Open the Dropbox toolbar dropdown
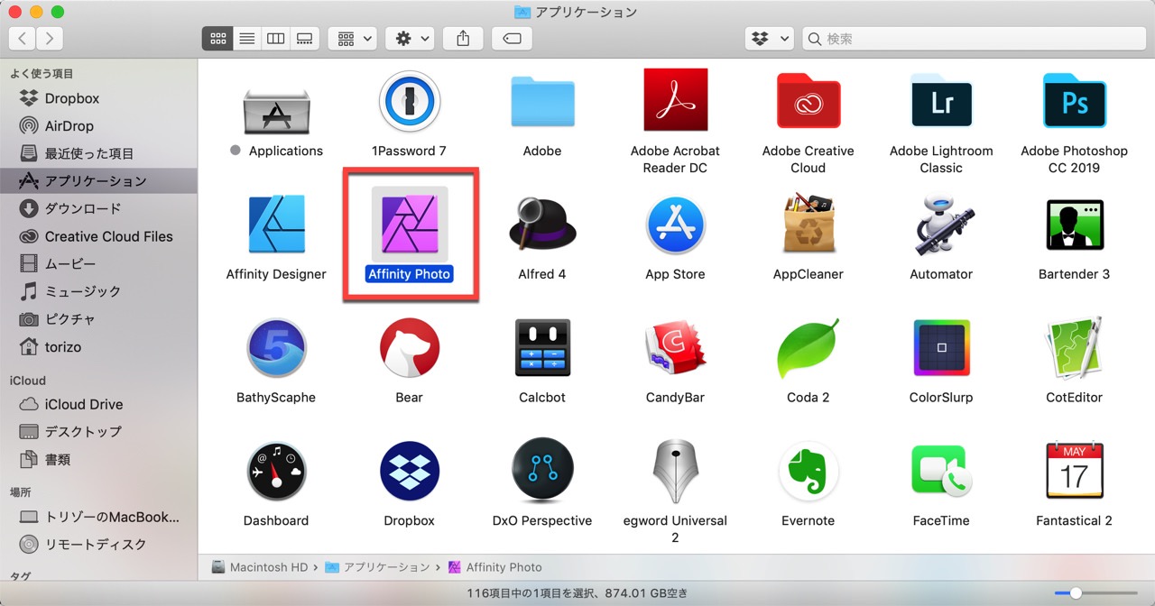Image resolution: width=1155 pixels, height=606 pixels. point(769,39)
